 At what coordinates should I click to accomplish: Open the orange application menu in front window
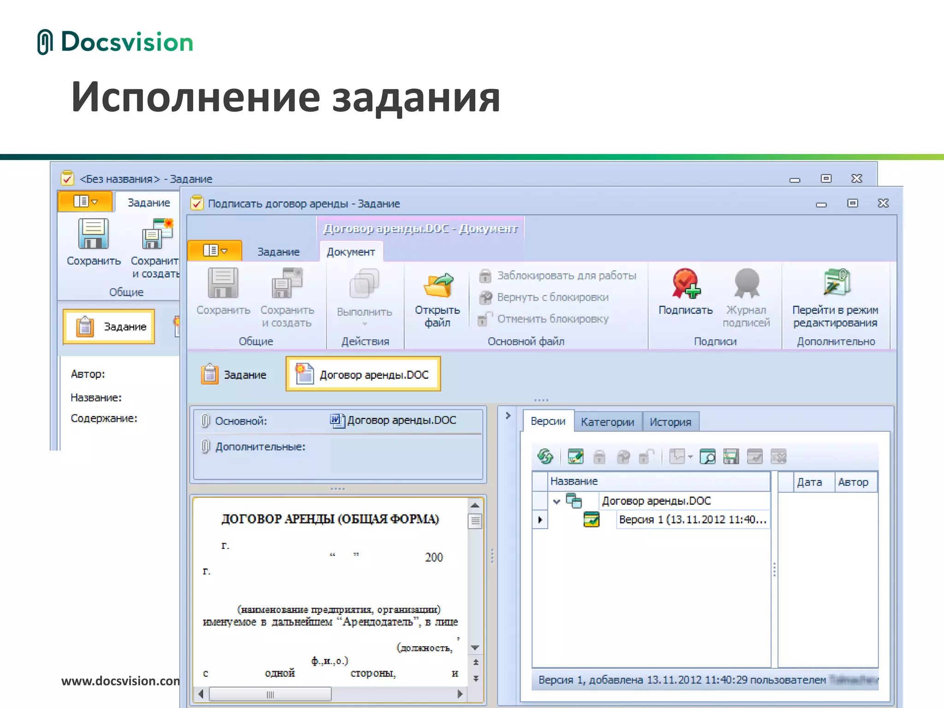coord(215,251)
